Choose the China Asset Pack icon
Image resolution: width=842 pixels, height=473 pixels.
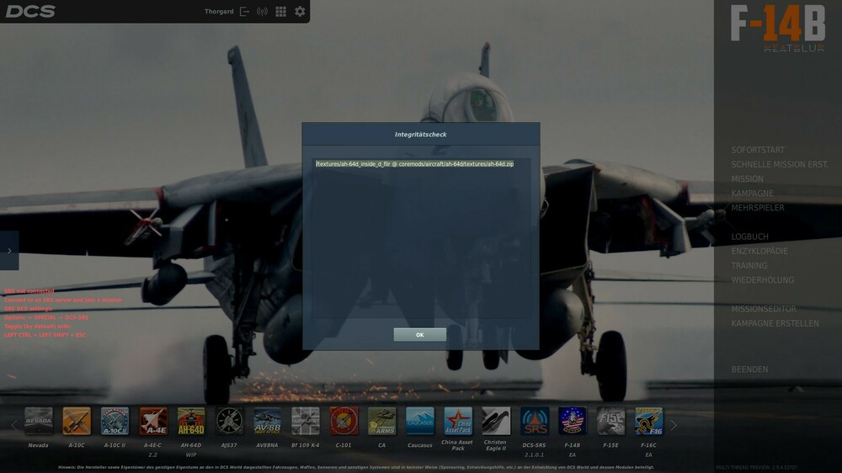tap(458, 421)
